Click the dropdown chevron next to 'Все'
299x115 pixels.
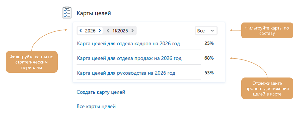pos(212,30)
